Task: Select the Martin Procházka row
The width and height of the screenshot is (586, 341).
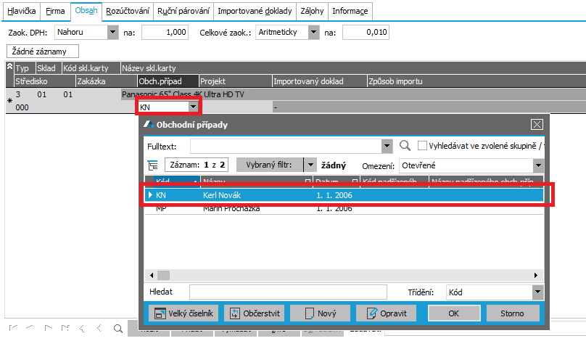Action: 232,209
